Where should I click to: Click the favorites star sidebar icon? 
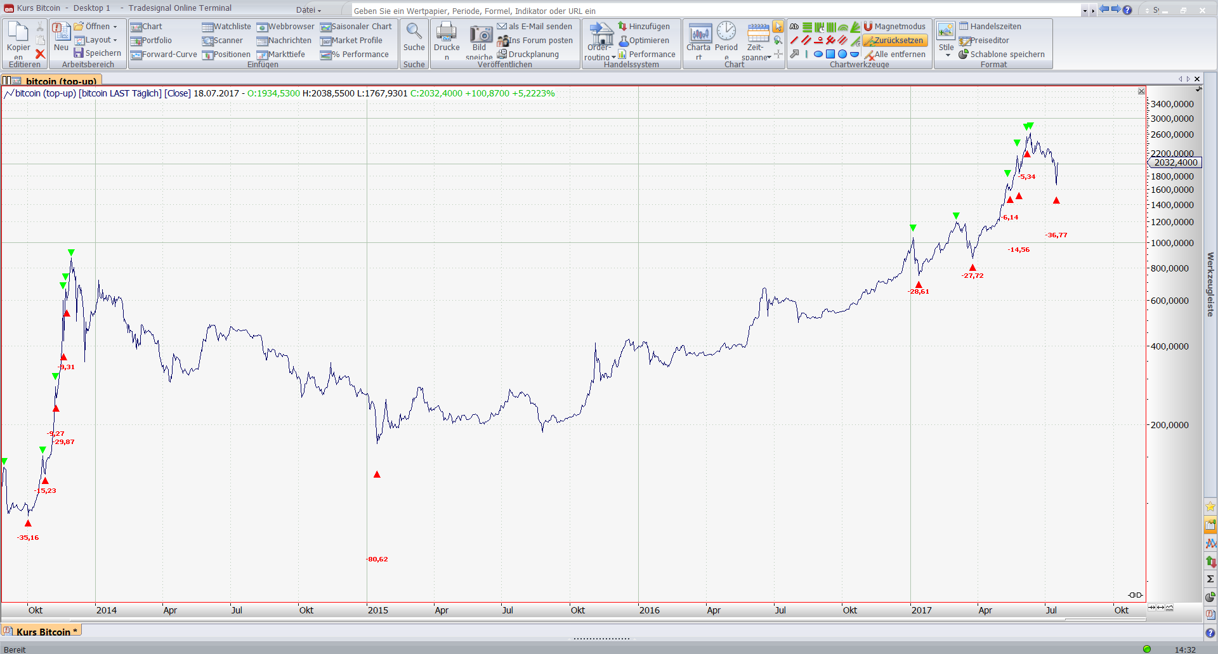(1210, 506)
